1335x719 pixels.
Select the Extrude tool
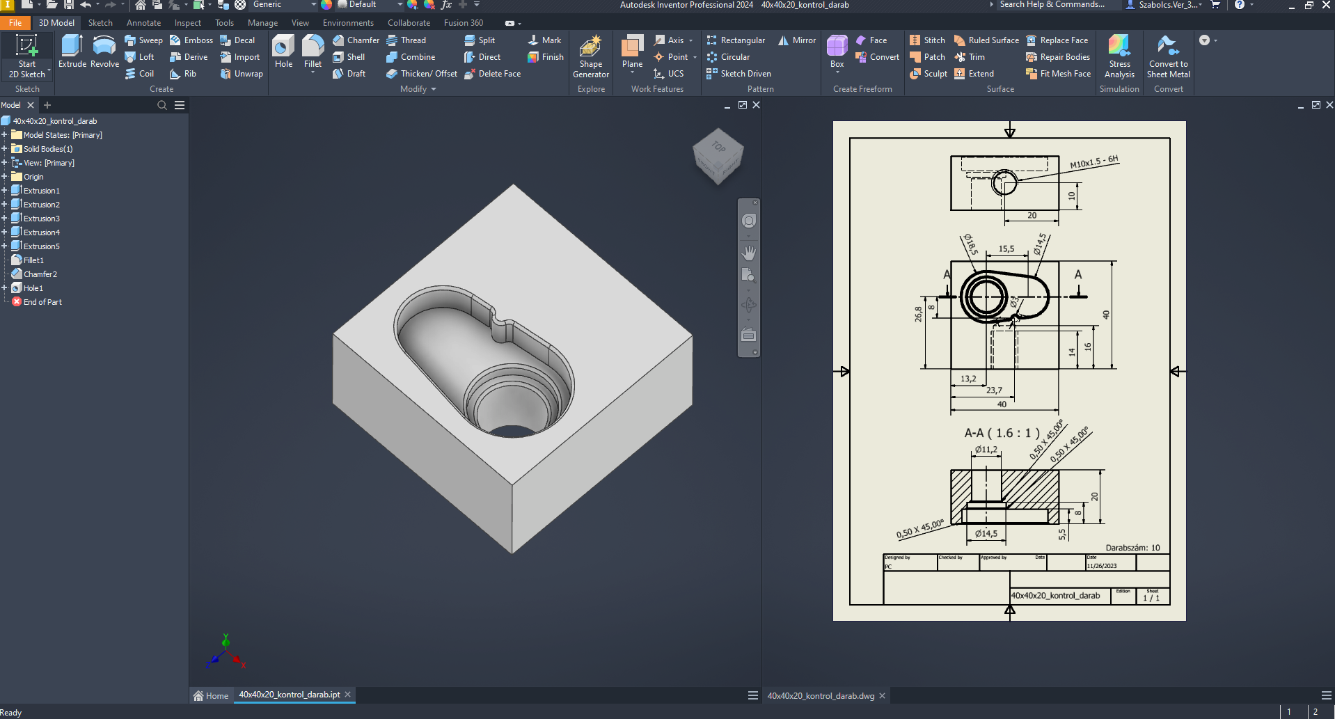pyautogui.click(x=72, y=52)
